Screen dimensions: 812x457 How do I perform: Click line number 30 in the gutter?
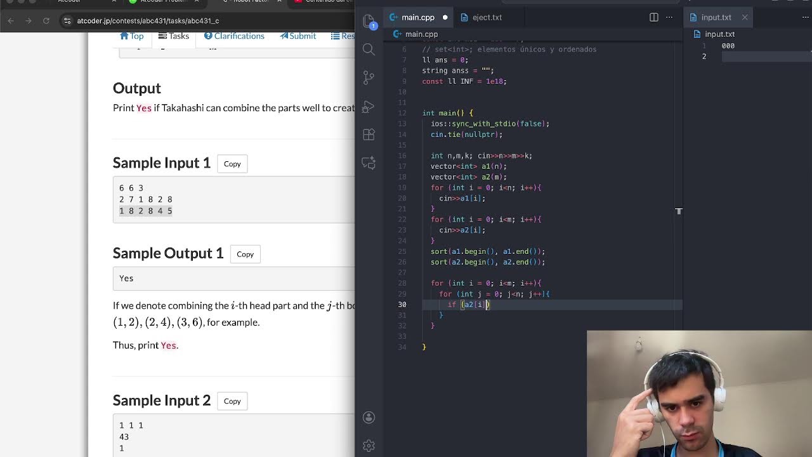click(x=402, y=305)
